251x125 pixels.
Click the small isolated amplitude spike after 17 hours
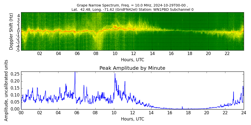(x=182, y=107)
